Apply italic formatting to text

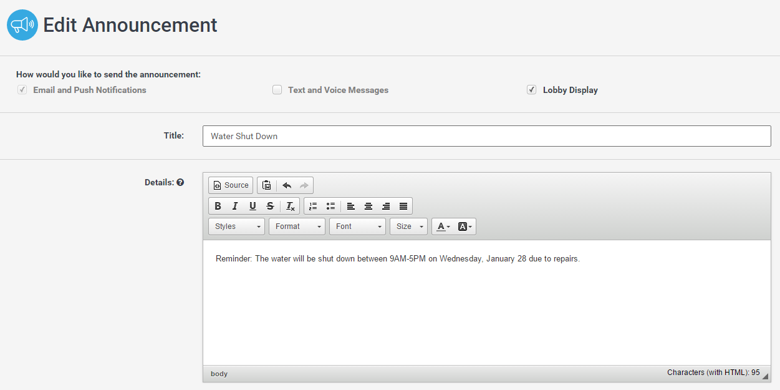pyautogui.click(x=235, y=206)
